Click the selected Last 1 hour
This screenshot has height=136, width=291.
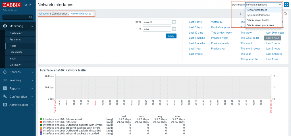click(x=273, y=38)
